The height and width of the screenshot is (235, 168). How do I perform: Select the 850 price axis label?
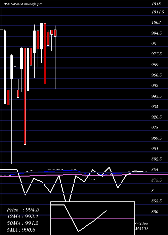[x=155, y=211]
